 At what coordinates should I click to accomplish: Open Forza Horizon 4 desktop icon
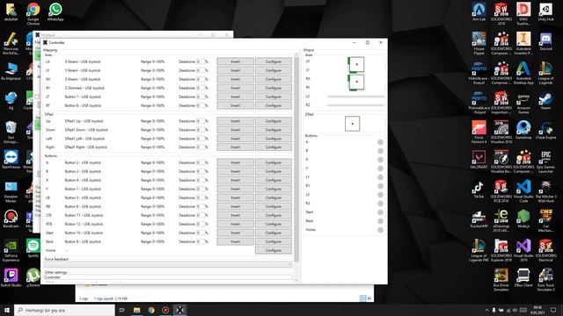coord(479,132)
